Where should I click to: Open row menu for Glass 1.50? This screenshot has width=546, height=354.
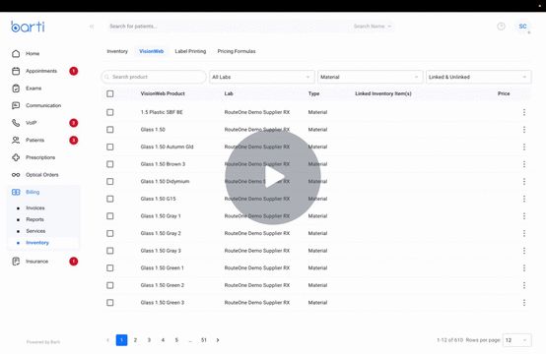524,130
